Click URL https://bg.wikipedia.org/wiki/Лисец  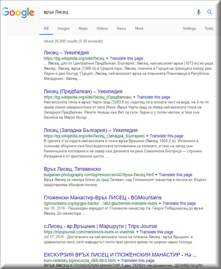74,59
